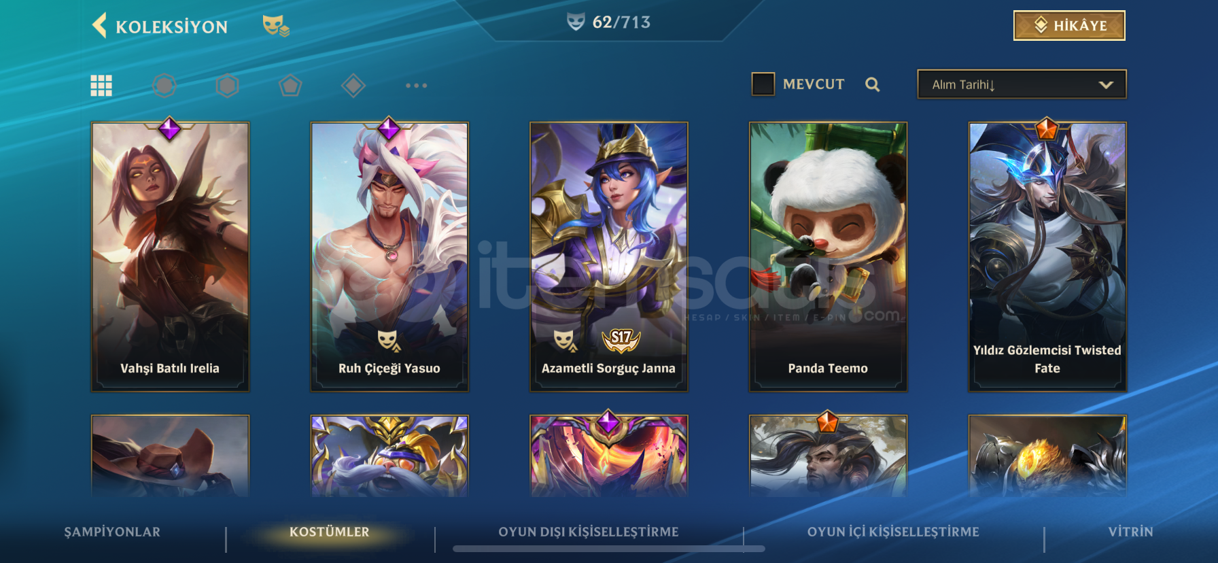This screenshot has height=563, width=1218.
Task: Open Oyun İçi Kişiselleştirme tab
Action: pyautogui.click(x=893, y=532)
